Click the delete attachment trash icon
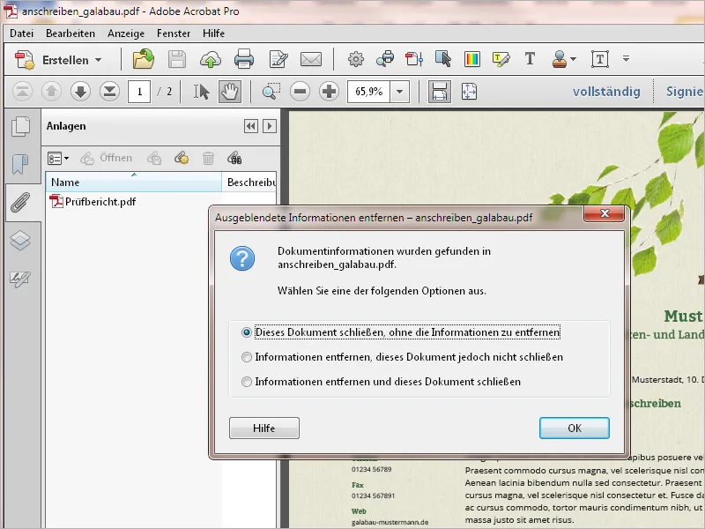The height and width of the screenshot is (529, 705). pos(208,159)
